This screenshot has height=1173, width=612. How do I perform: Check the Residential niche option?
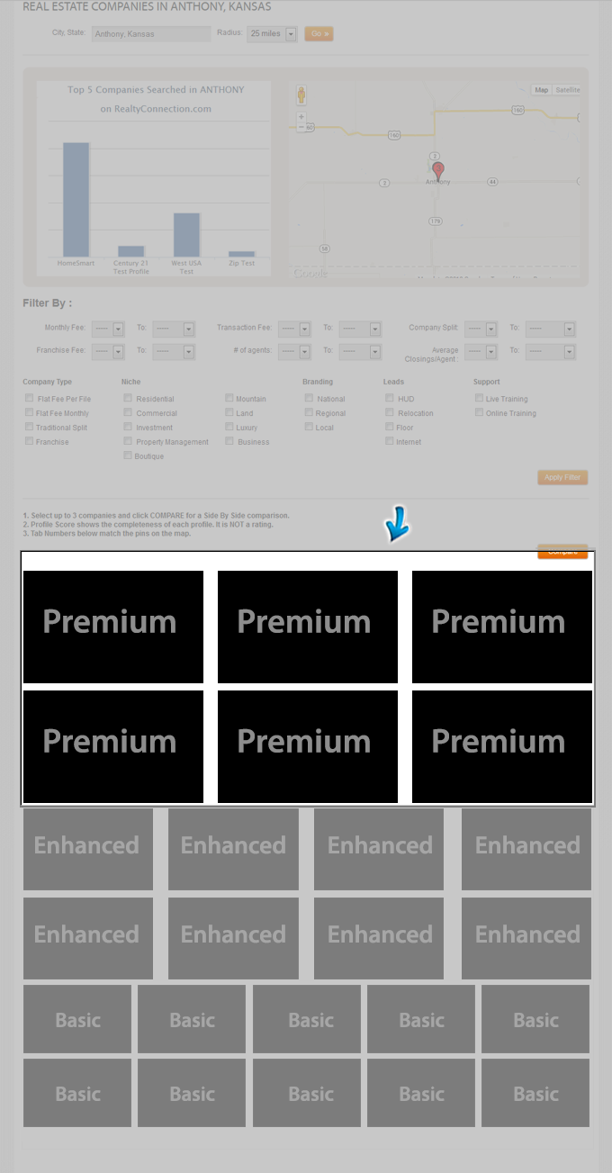click(x=128, y=398)
